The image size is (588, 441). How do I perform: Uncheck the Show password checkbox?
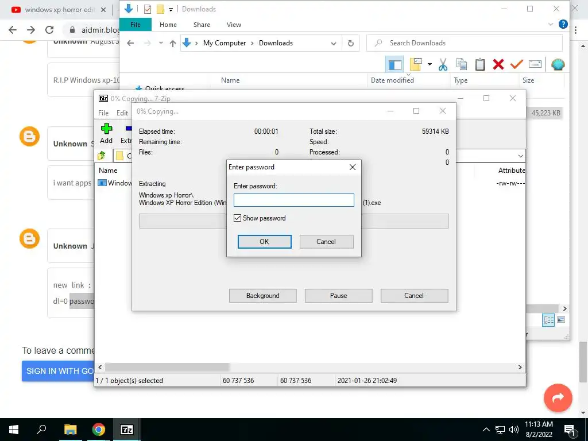237,218
